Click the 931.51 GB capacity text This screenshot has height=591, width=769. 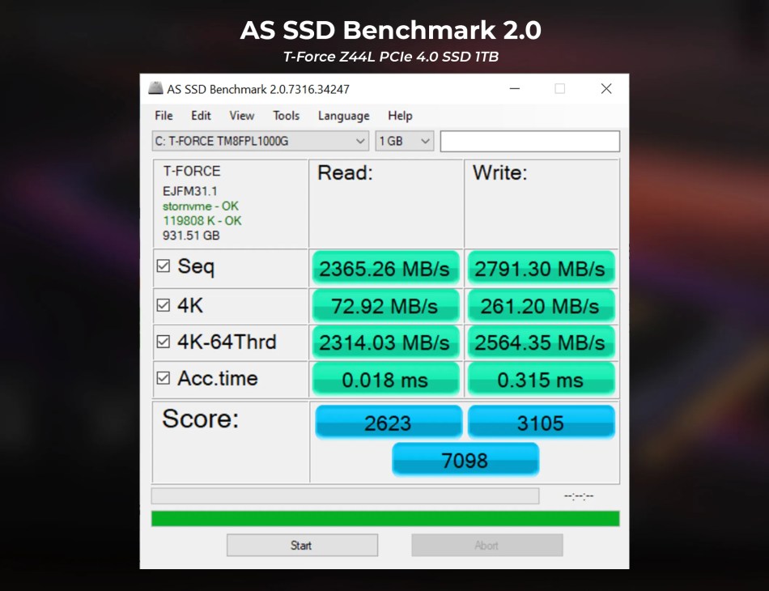click(191, 236)
